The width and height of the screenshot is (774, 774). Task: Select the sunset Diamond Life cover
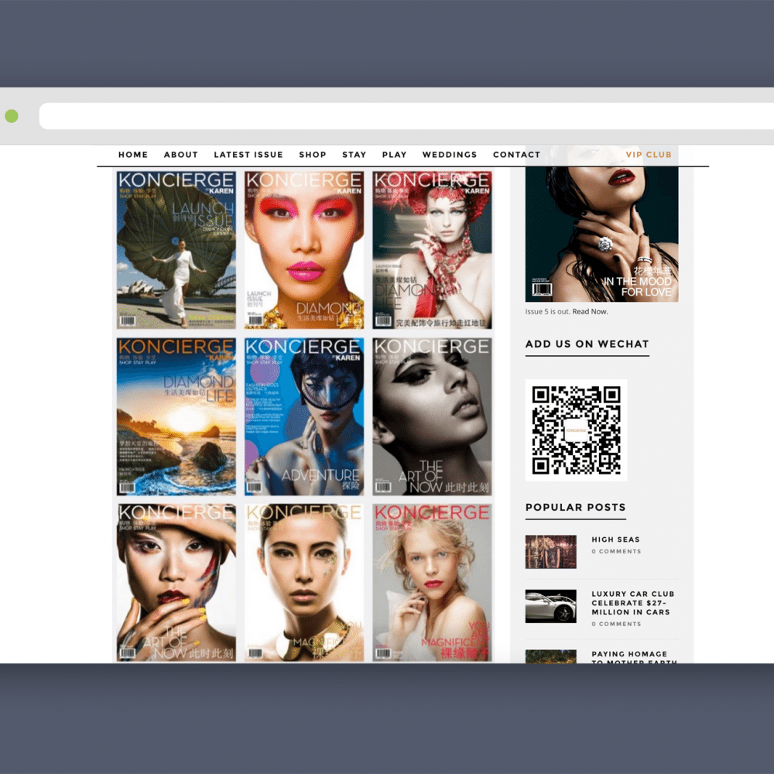tap(176, 416)
